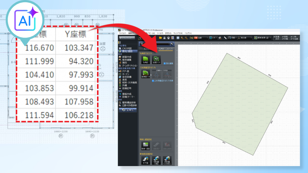Select the 基準線入力 baseline input tool
This screenshot has width=308, height=173.
coord(146,74)
